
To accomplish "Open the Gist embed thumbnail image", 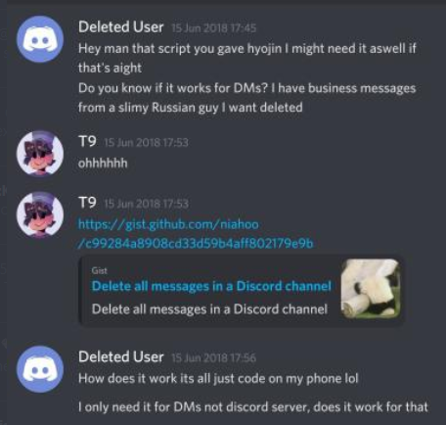I will coord(370,289).
